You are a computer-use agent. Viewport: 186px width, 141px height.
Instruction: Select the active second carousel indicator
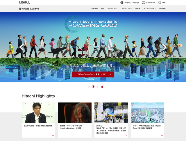(93, 86)
